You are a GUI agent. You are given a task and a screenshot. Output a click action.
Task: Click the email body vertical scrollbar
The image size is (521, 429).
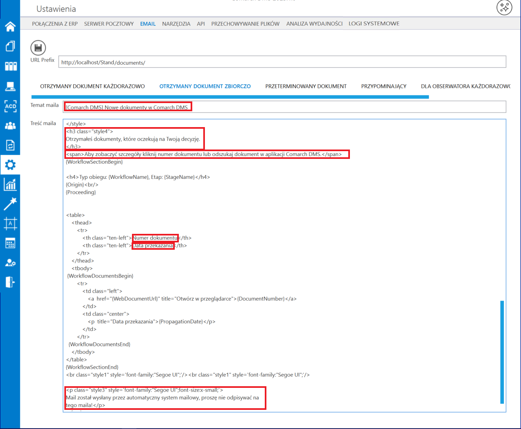coord(502,352)
